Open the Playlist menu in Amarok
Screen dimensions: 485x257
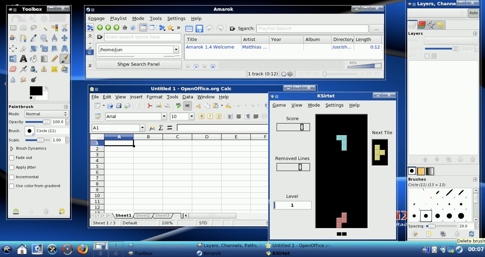tap(118, 18)
